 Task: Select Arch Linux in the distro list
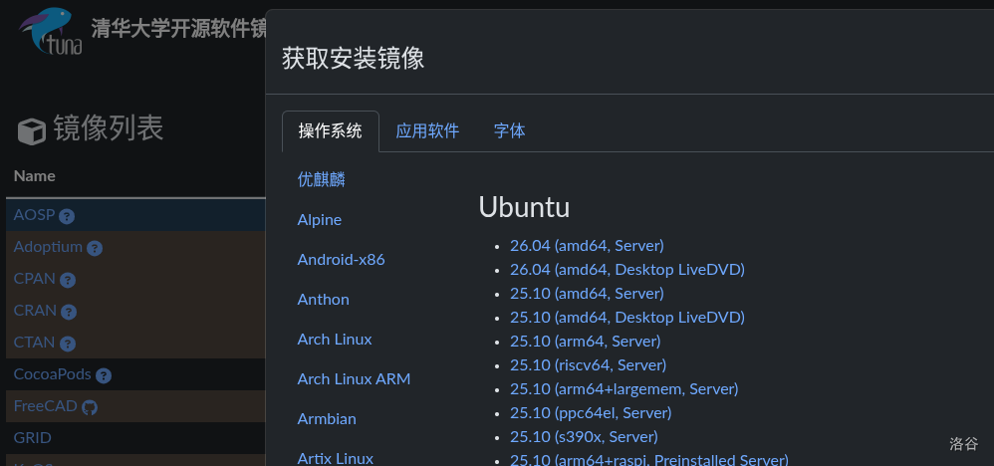tap(335, 340)
